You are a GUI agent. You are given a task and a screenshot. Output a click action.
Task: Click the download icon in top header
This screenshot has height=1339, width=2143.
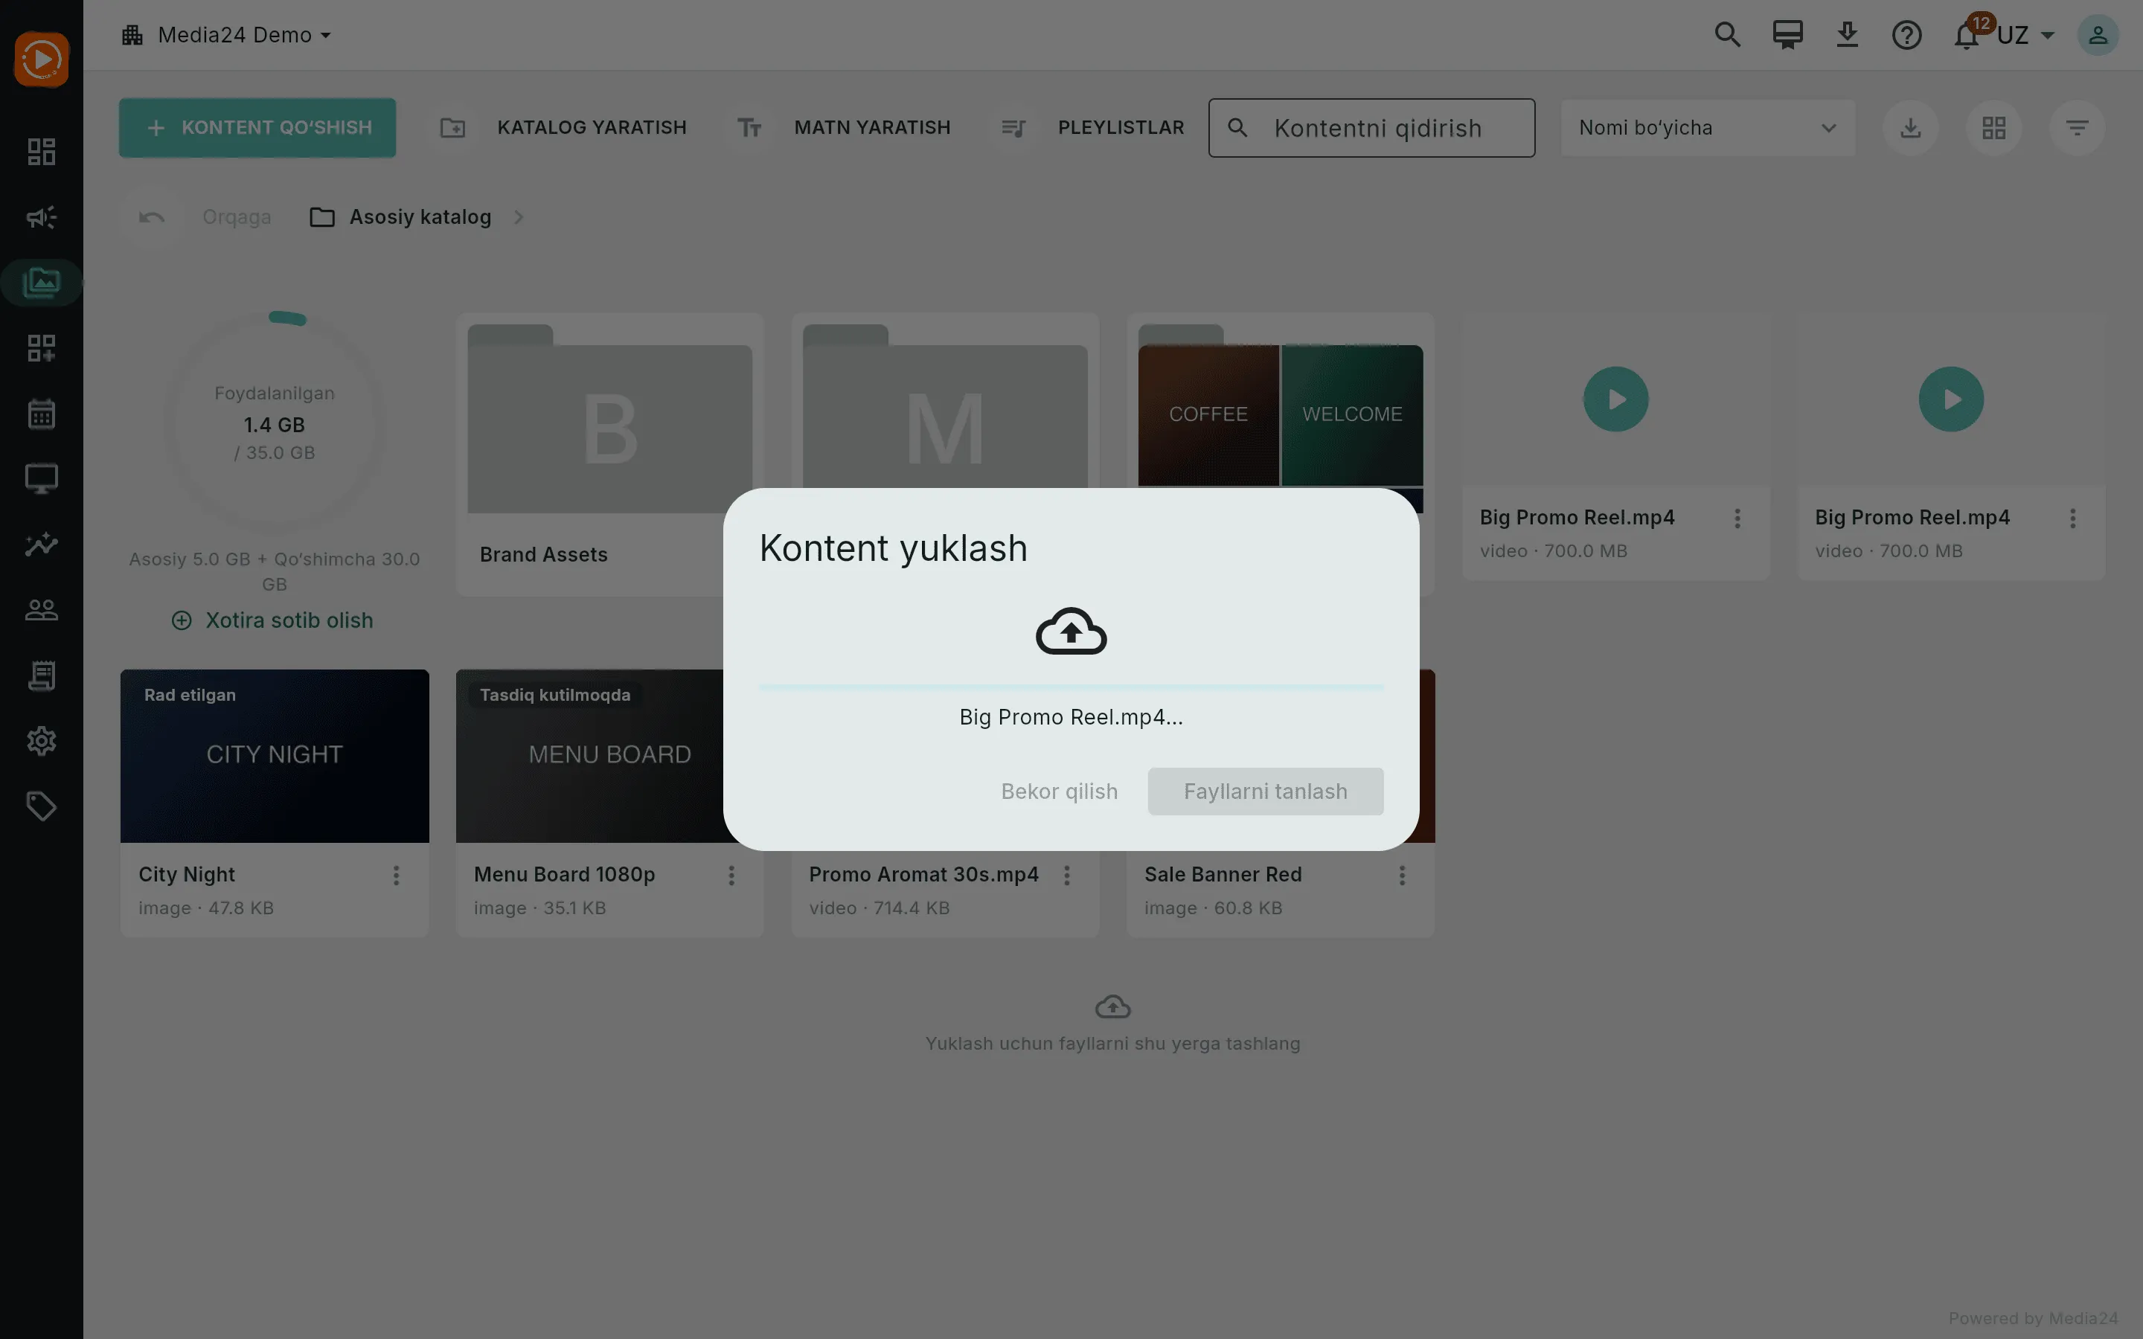(1848, 34)
